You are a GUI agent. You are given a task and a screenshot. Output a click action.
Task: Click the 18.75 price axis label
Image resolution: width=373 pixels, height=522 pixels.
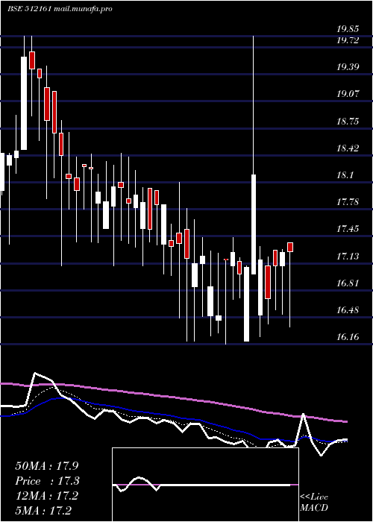point(348,121)
